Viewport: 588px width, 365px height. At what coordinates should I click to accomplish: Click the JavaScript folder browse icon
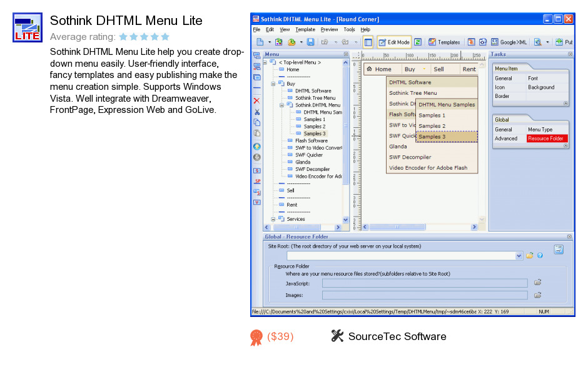(x=537, y=283)
